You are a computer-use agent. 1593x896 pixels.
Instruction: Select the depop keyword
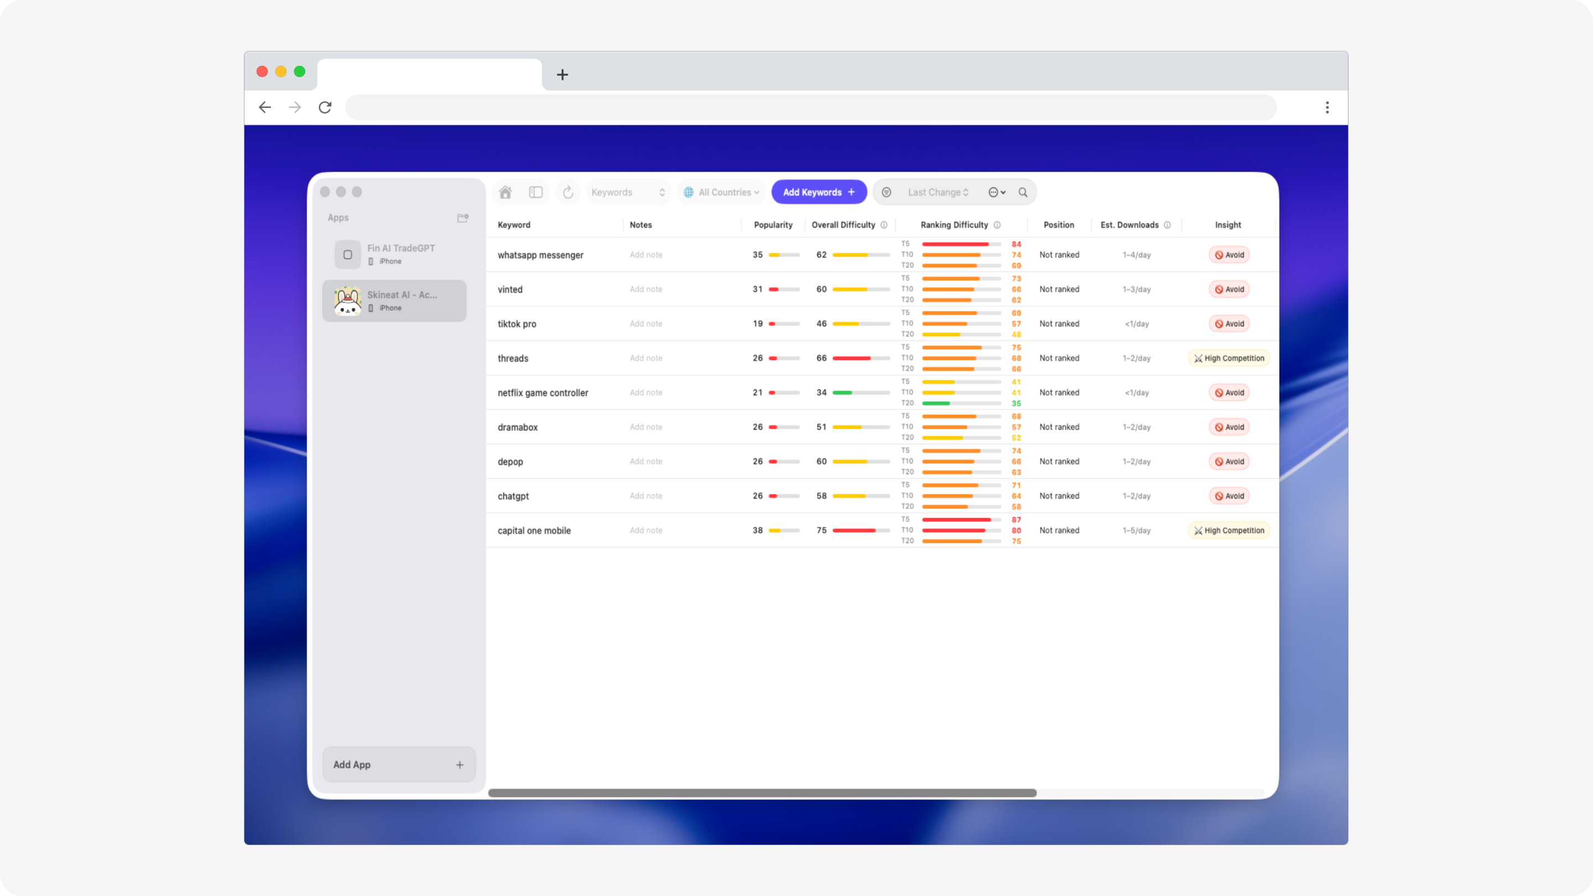pyautogui.click(x=510, y=462)
